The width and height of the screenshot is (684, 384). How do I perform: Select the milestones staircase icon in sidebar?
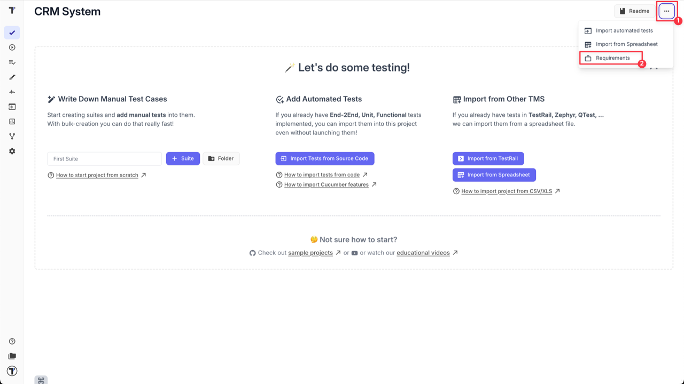pyautogui.click(x=12, y=77)
